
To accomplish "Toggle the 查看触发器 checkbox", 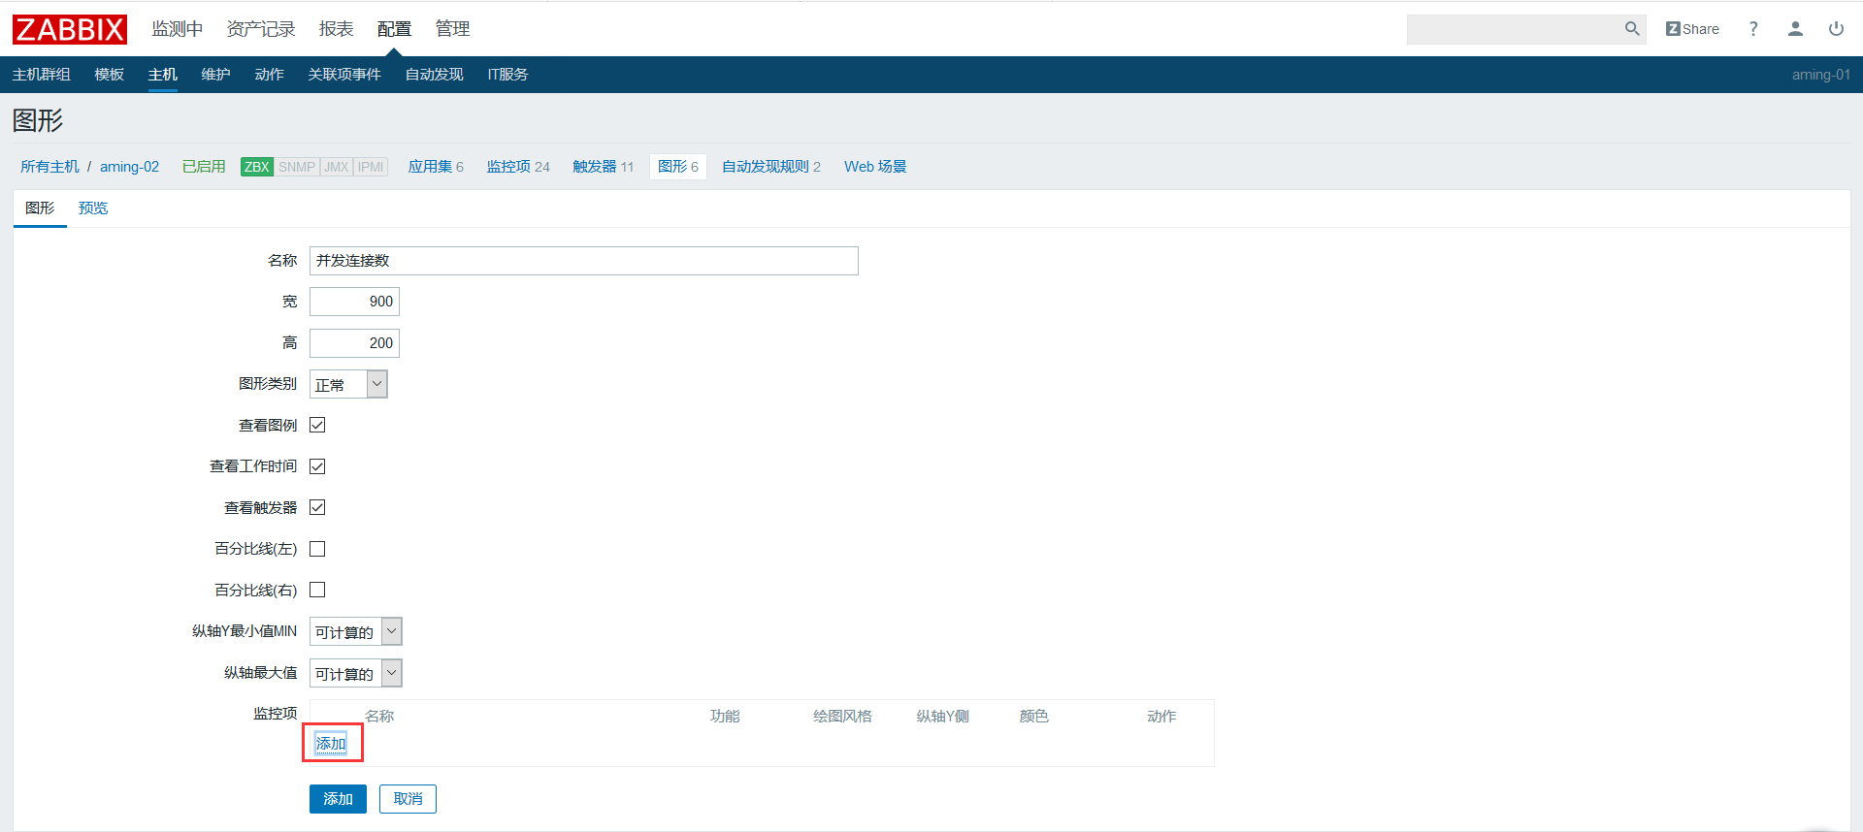I will coord(317,507).
